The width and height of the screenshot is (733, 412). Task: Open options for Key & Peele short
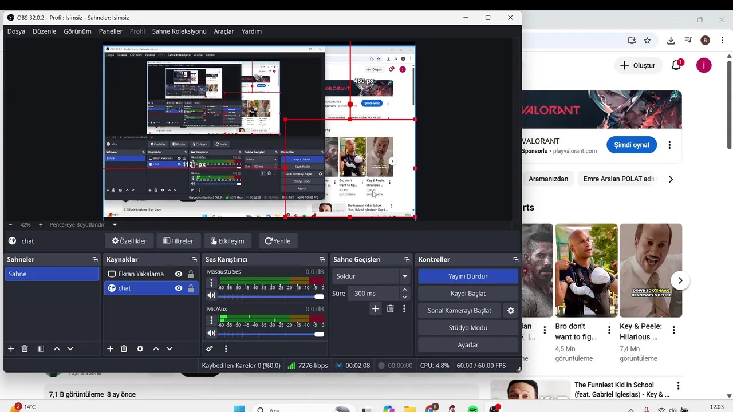[x=674, y=330]
